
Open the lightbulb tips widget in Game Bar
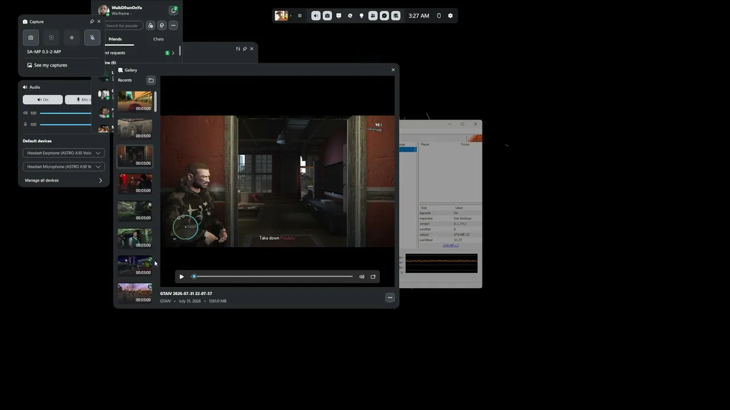click(x=362, y=16)
